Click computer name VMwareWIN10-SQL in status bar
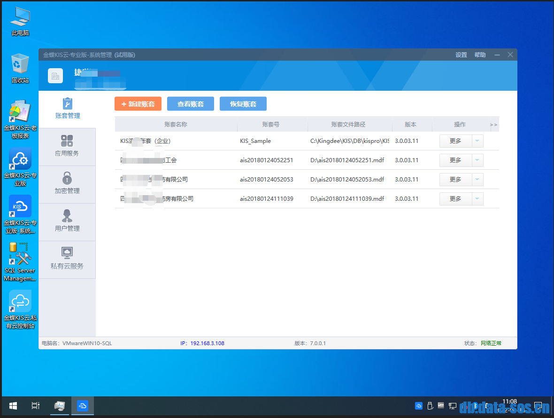Viewport: 554px width, 418px height. coord(87,343)
